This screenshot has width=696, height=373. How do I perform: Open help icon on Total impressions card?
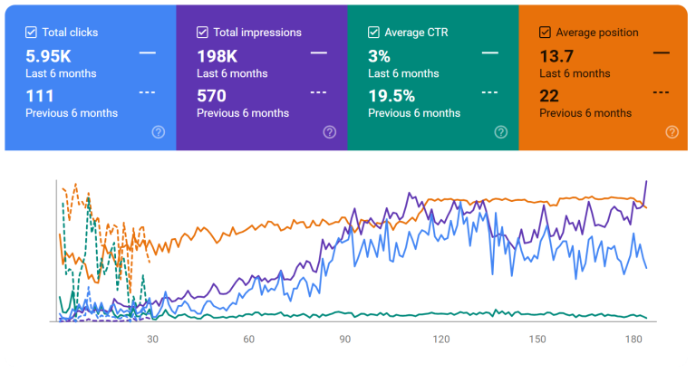pos(329,132)
